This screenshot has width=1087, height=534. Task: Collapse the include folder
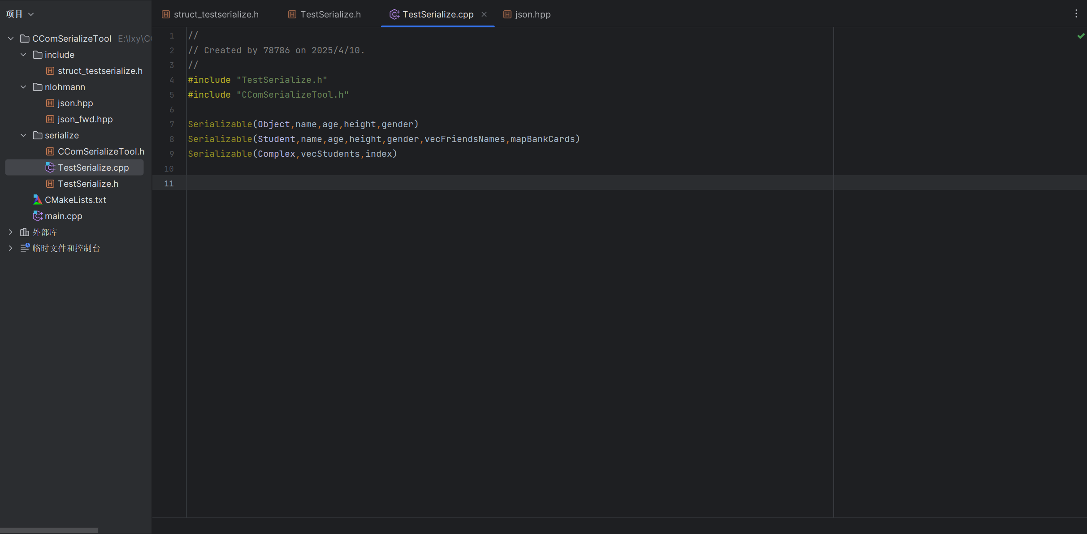click(x=23, y=55)
